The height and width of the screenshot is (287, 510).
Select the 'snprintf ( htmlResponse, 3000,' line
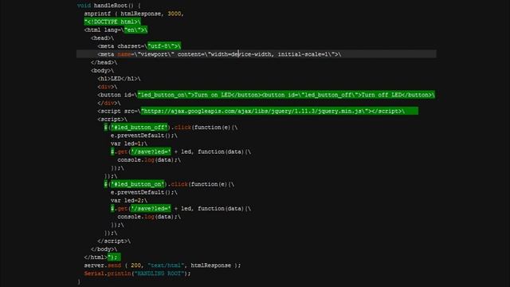click(x=134, y=14)
